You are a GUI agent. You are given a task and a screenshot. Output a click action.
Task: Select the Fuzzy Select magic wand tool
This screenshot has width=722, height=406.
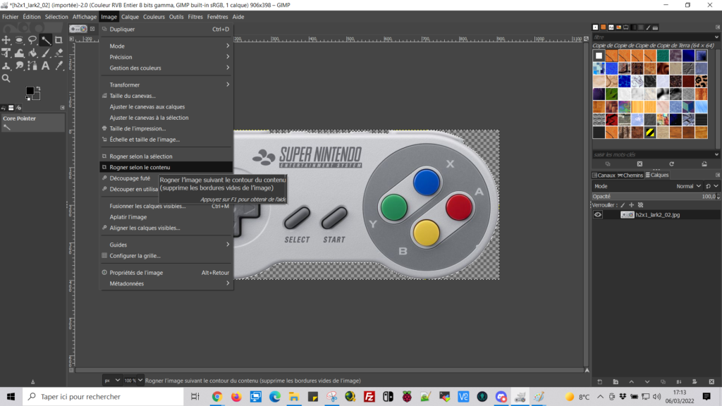(46, 40)
